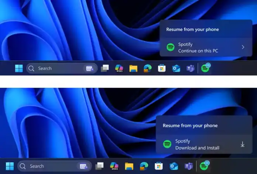This screenshot has height=174, width=257.
Task: Focus the Search box in lower taskbar
Action: point(54,166)
